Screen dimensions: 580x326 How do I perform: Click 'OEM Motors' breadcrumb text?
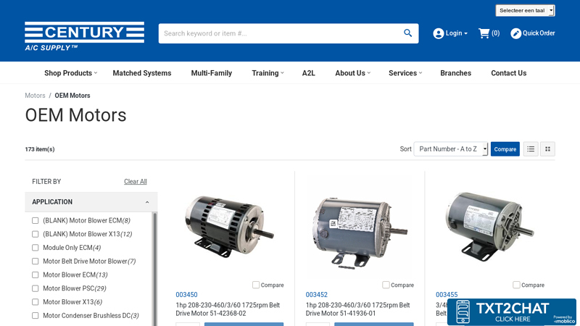[x=72, y=96]
